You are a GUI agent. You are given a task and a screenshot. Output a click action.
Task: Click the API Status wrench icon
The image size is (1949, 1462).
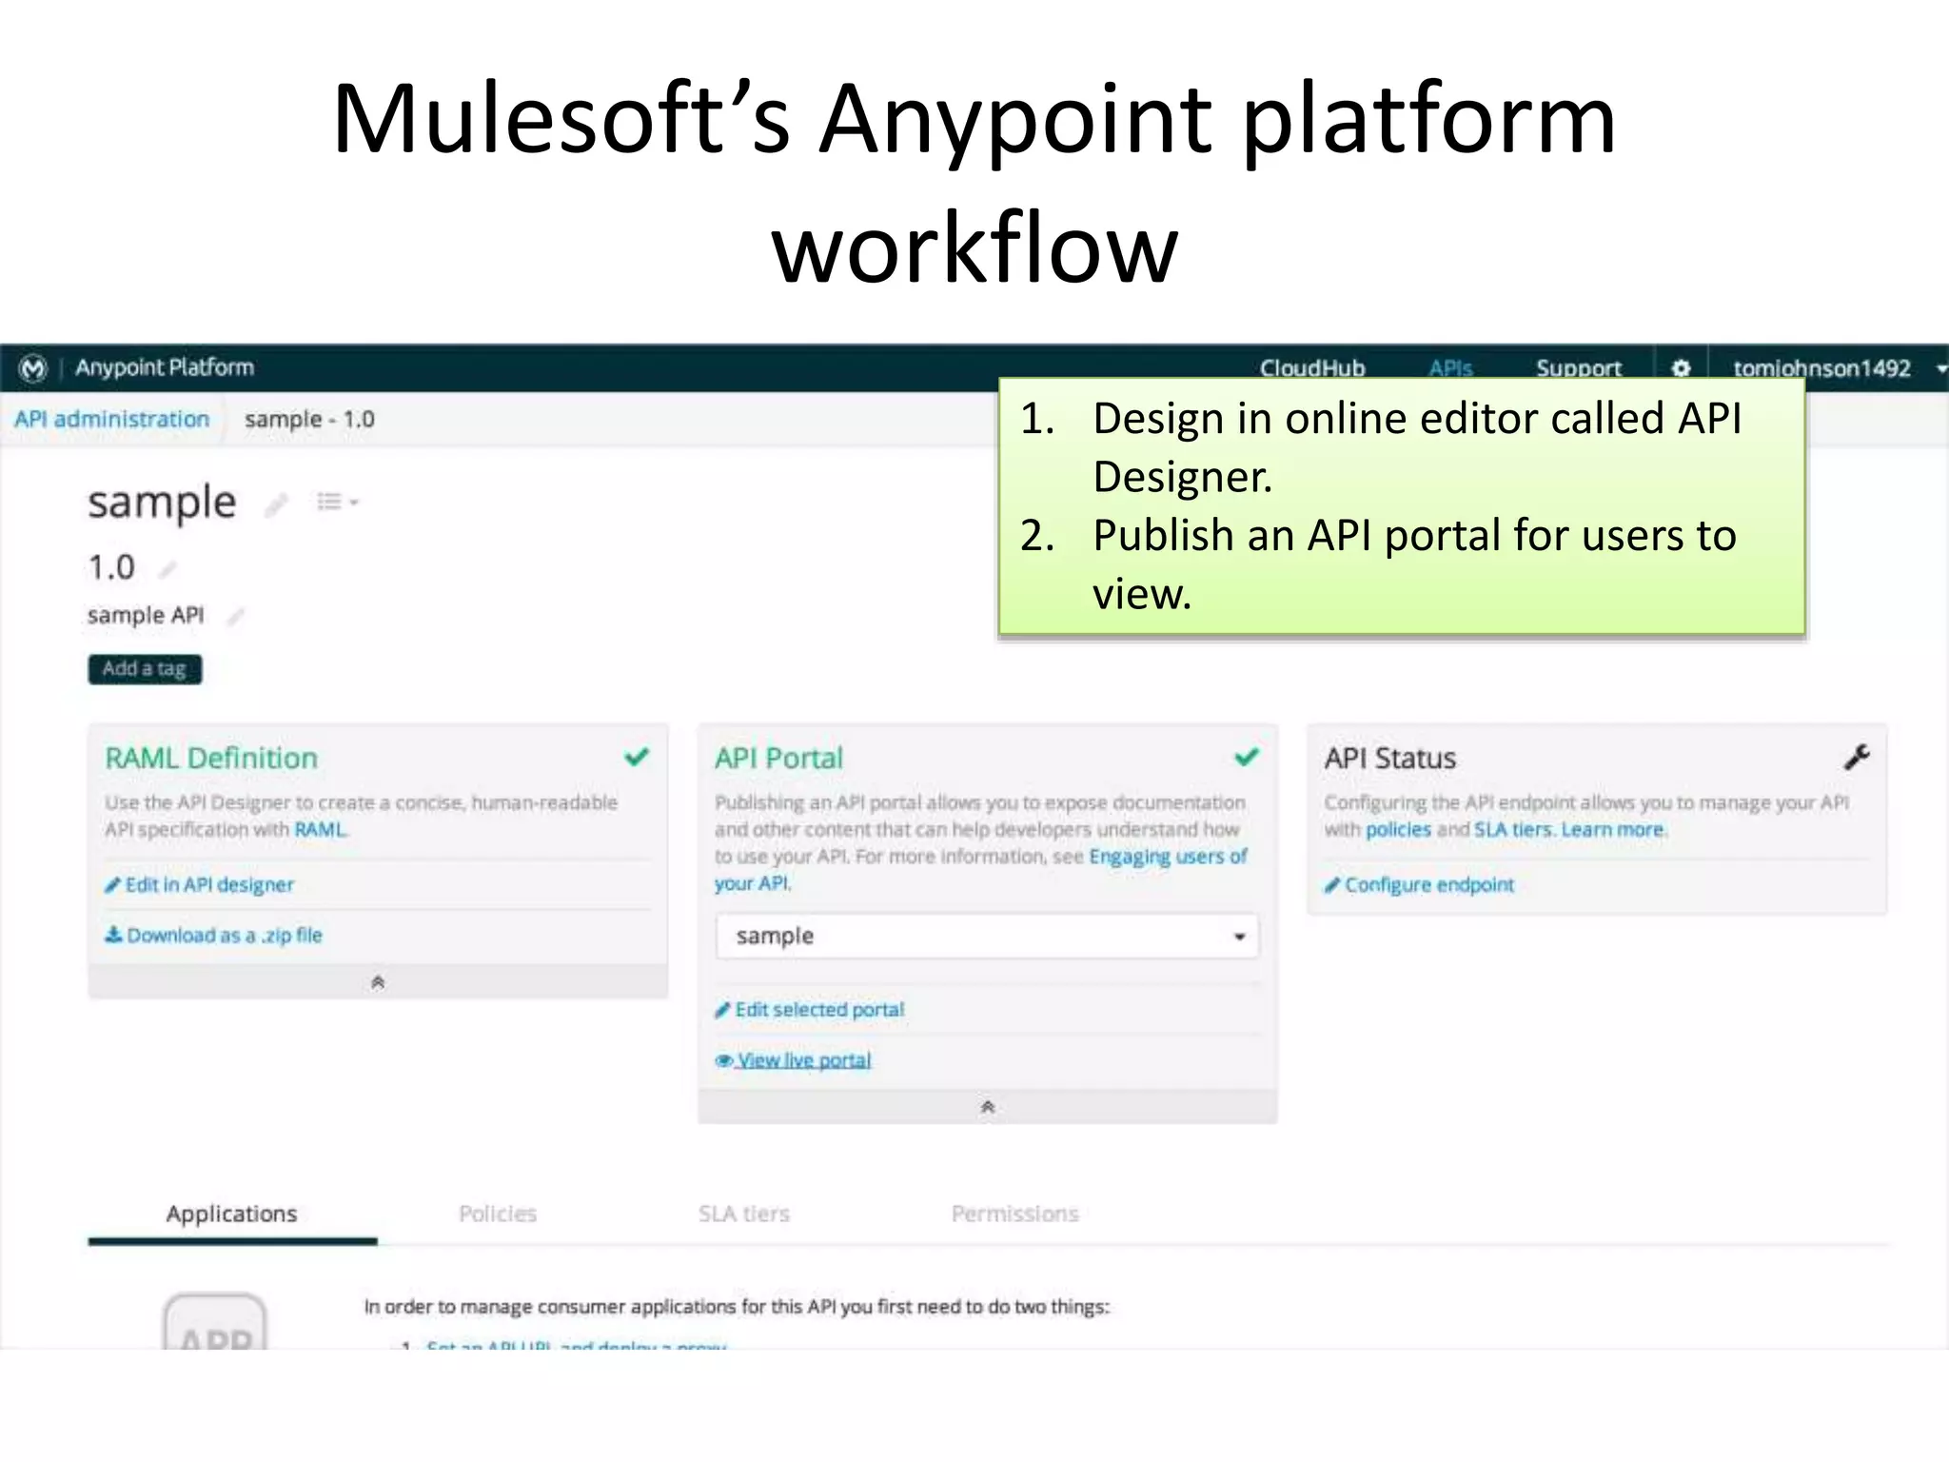point(1857,757)
